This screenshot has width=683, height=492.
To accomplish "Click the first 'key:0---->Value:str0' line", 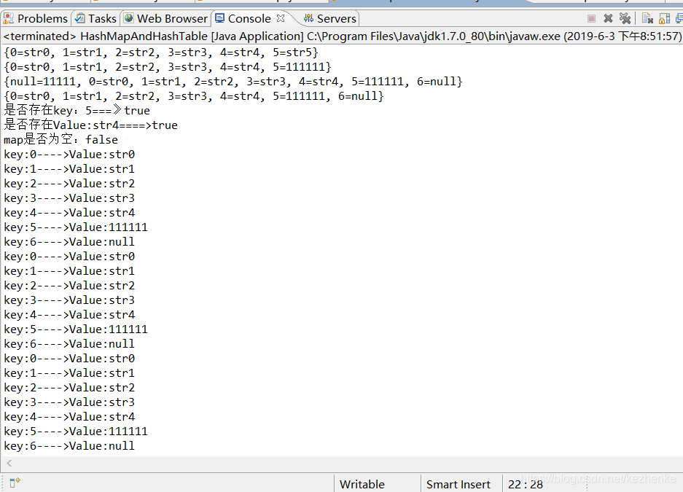I will pos(69,155).
